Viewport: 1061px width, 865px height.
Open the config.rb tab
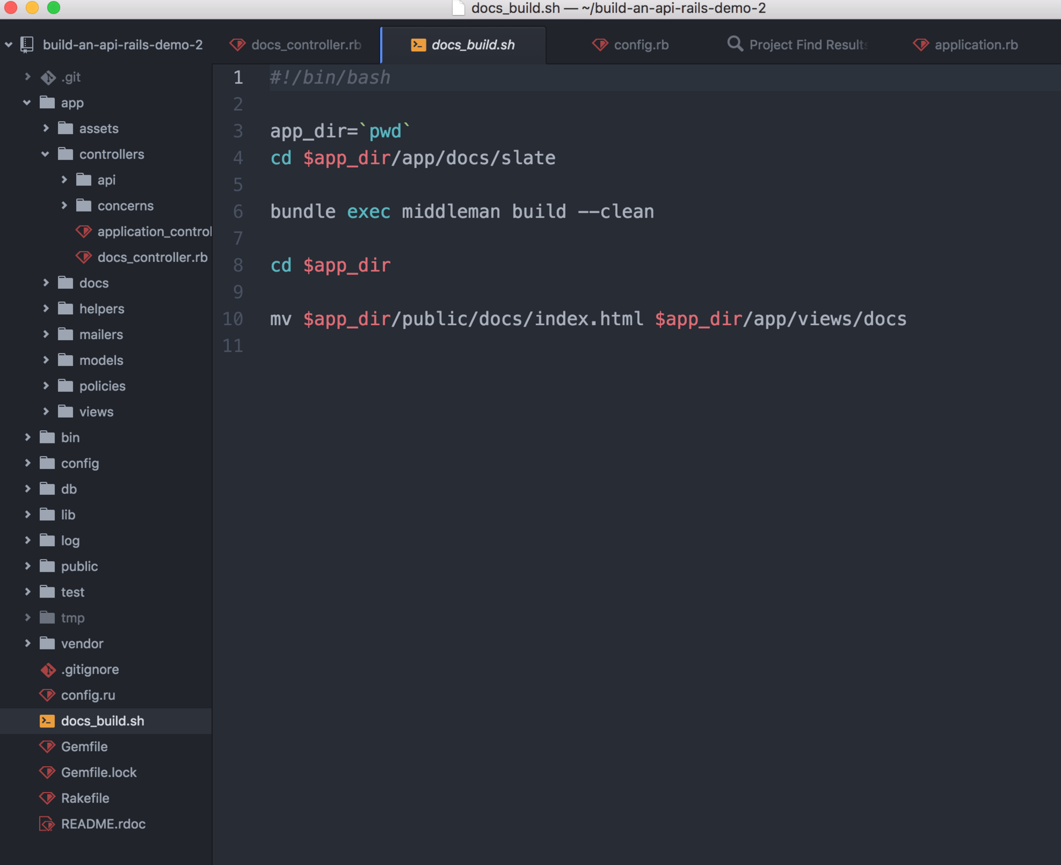tap(630, 45)
